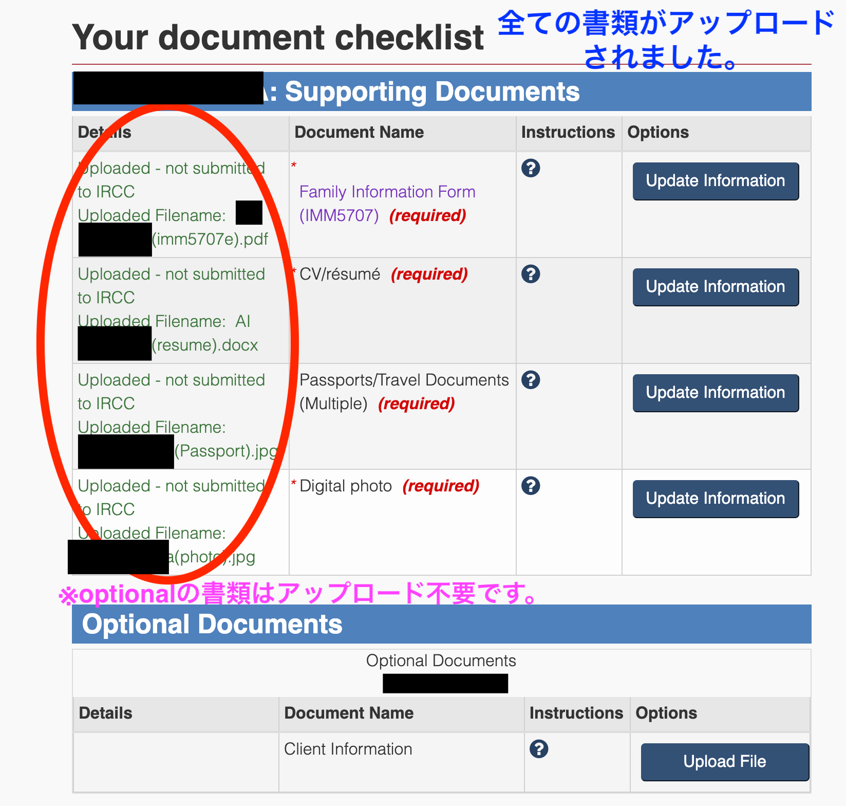Click Options header in Optional table
Viewport: 846px width, 806px height.
point(666,713)
